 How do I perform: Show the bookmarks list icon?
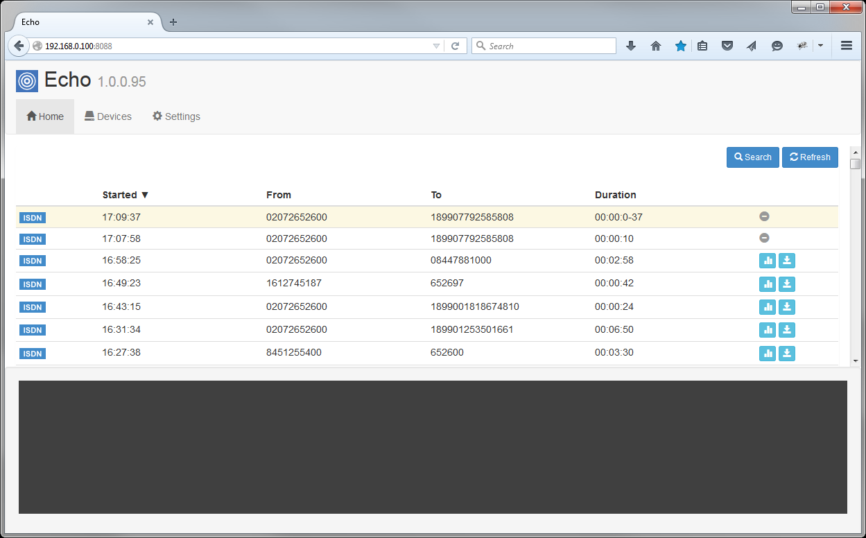click(702, 46)
